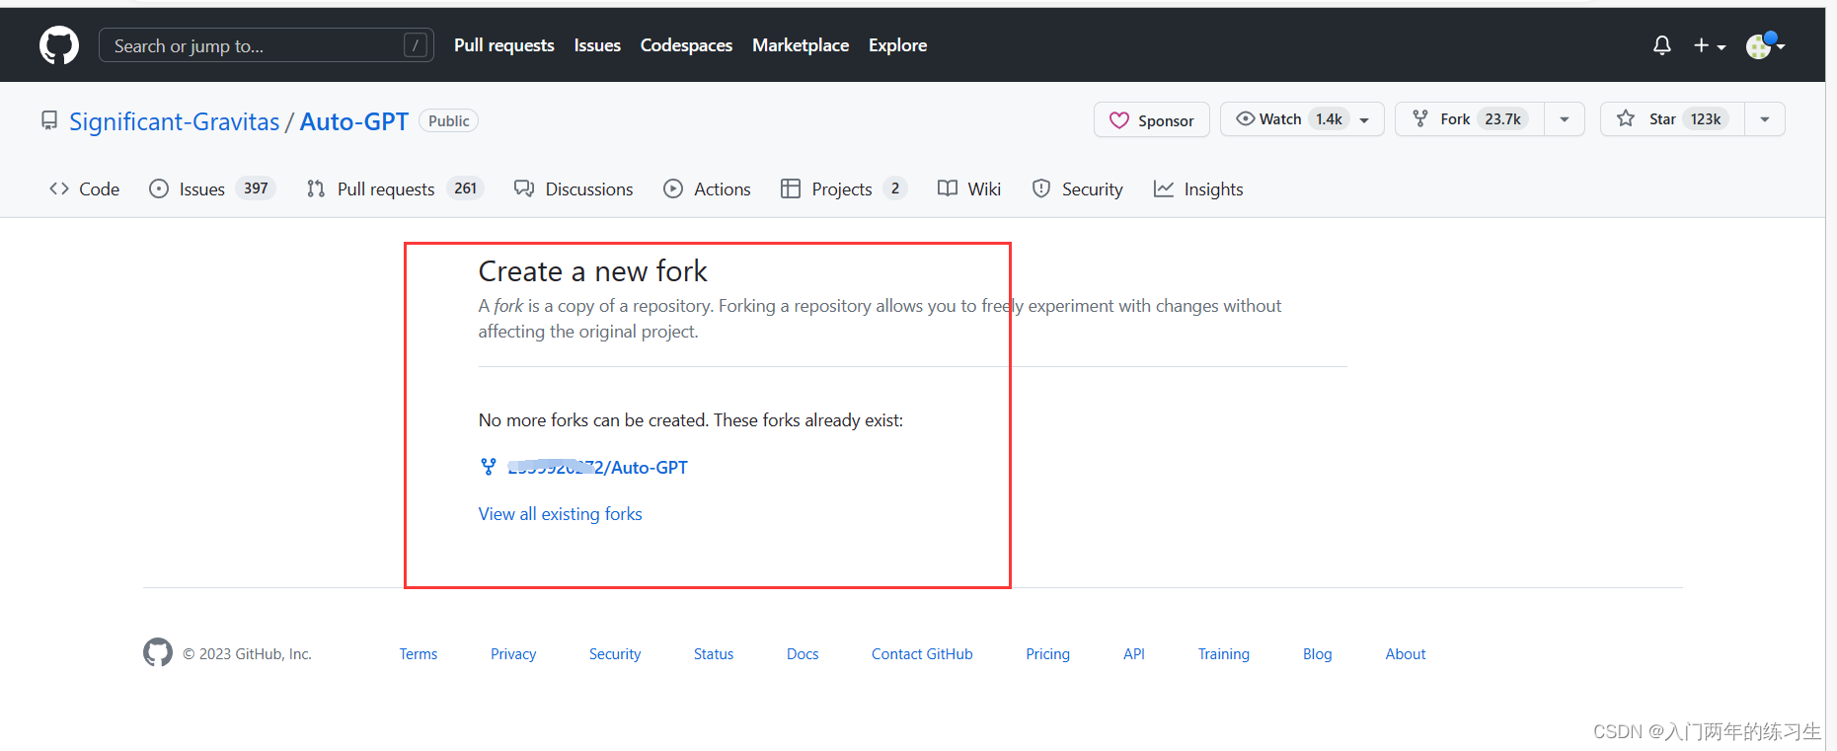
Task: Go to Codespaces in the header
Action: tap(686, 45)
